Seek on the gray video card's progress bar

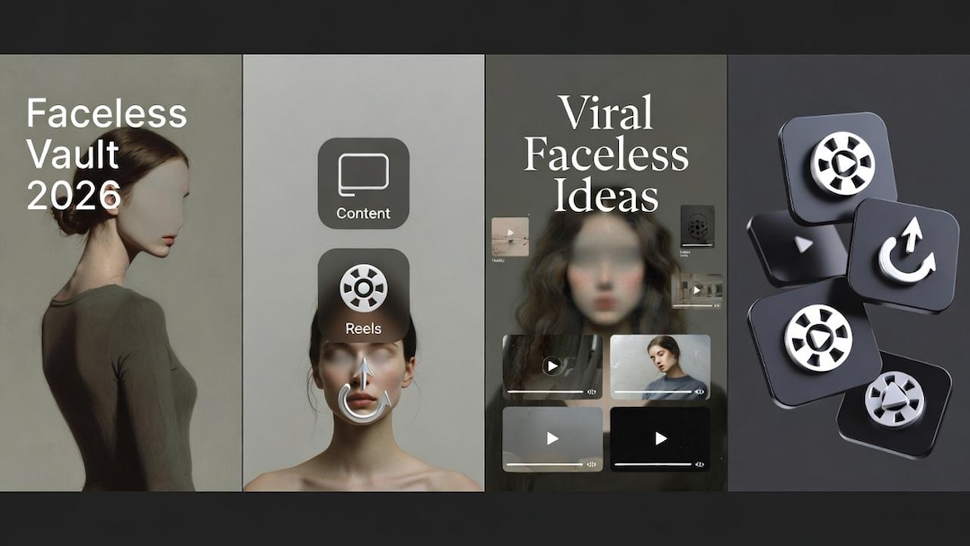pyautogui.click(x=544, y=464)
